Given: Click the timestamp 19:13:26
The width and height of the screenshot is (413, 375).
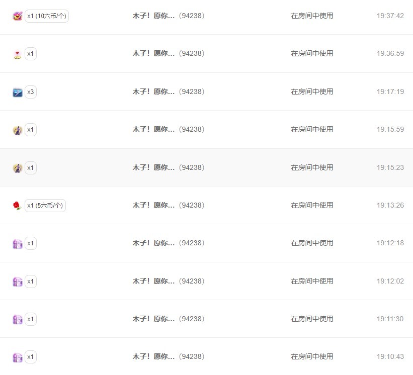Looking at the screenshot, I should click(390, 205).
